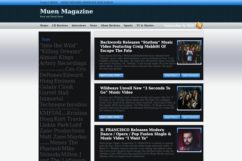The height and width of the screenshot is (161, 242).
Task: Click the Rock and Metal News tagline
Action: point(52,17)
